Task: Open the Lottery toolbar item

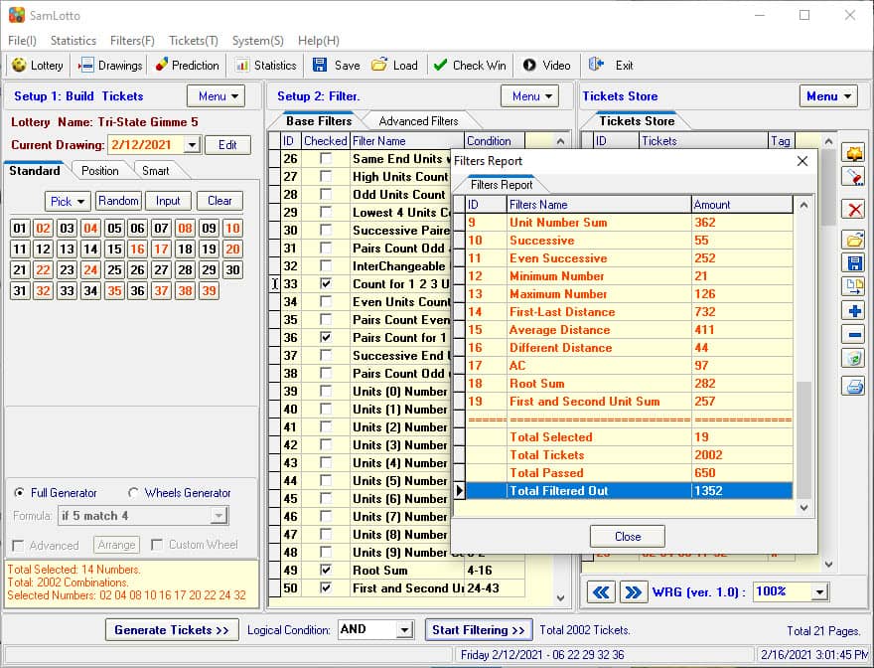Action: tap(38, 66)
